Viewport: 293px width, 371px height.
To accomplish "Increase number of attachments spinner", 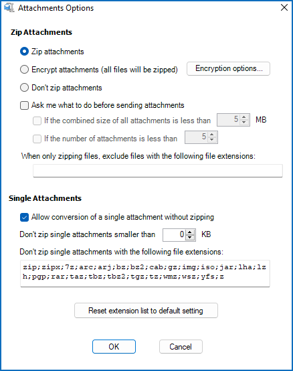I will [212, 135].
